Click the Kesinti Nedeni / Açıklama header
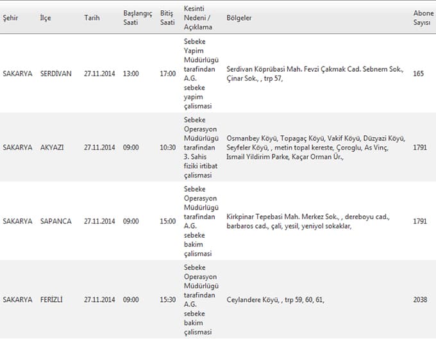The width and height of the screenshot is (436, 339). tap(198, 18)
